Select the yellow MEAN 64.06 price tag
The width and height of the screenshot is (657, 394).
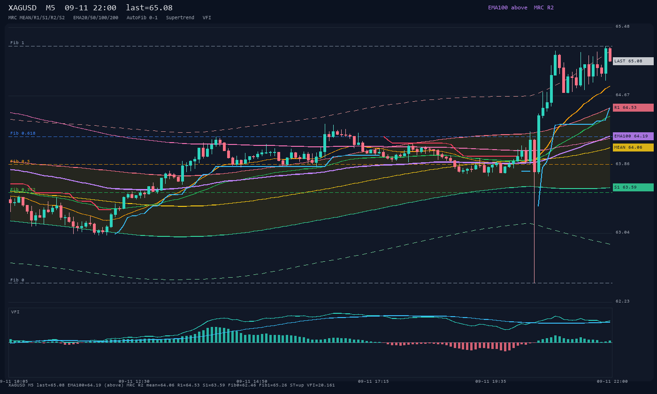(x=633, y=147)
